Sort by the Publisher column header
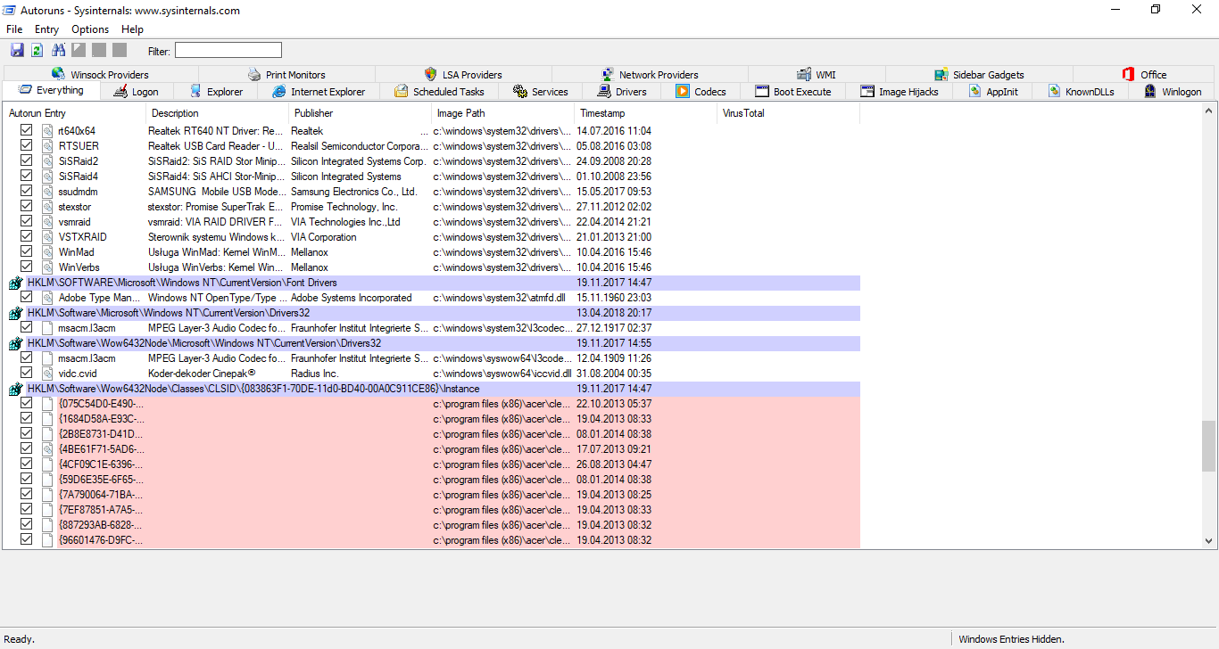The height and width of the screenshot is (649, 1219). click(361, 113)
